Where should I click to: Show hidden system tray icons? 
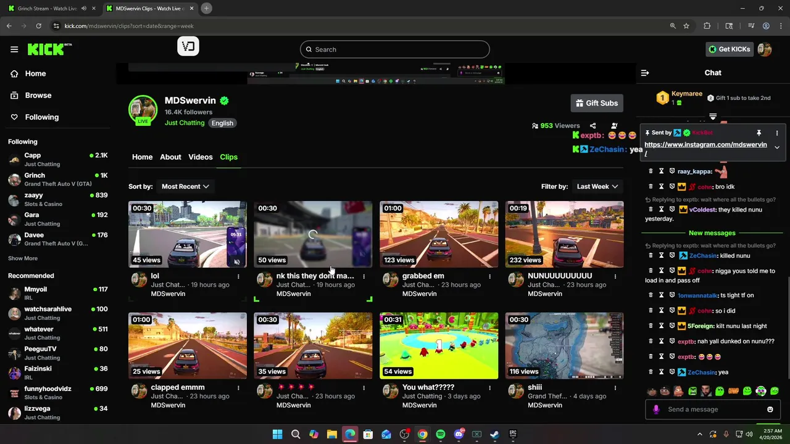(x=699, y=435)
